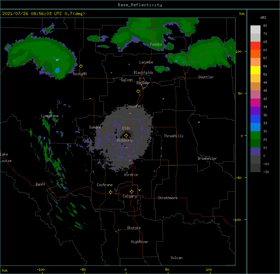Click the Innisfail town label
The height and width of the screenshot is (274, 280).
coord(135,106)
